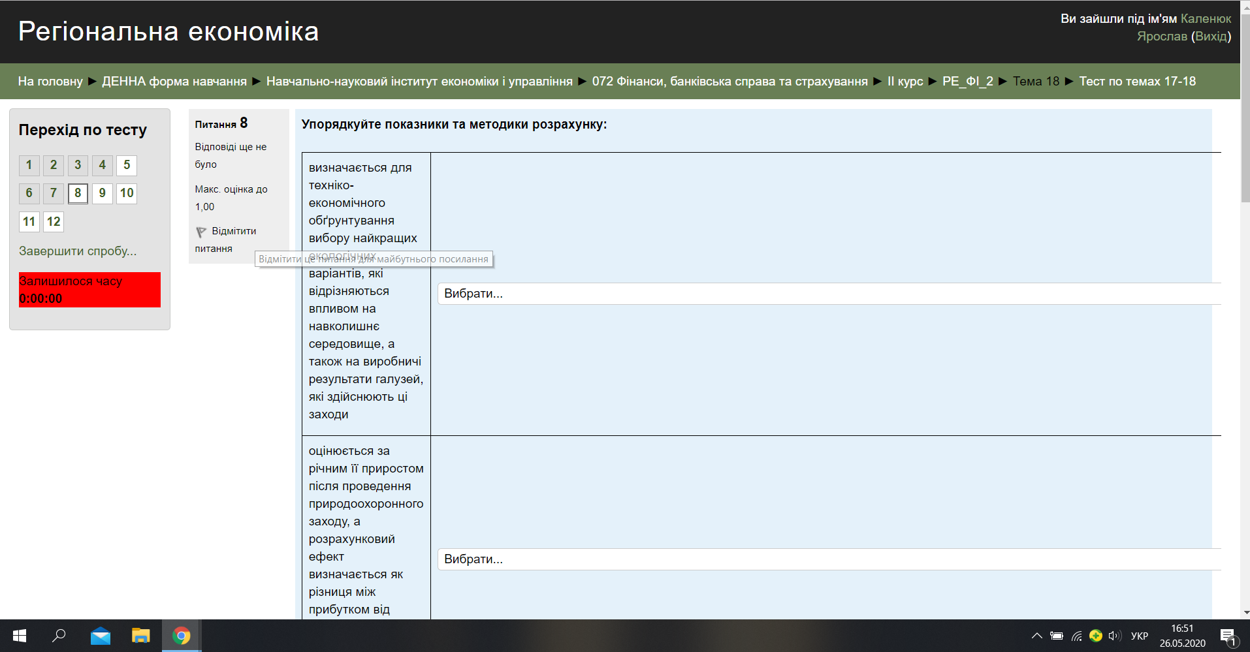The height and width of the screenshot is (652, 1250).
Task: Click the red remaining time indicator
Action: [89, 289]
